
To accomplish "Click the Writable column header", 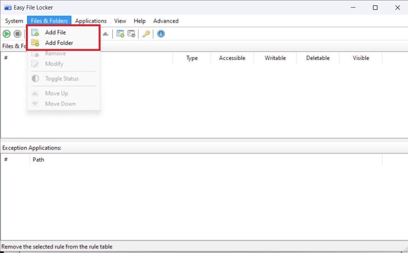I will (275, 58).
